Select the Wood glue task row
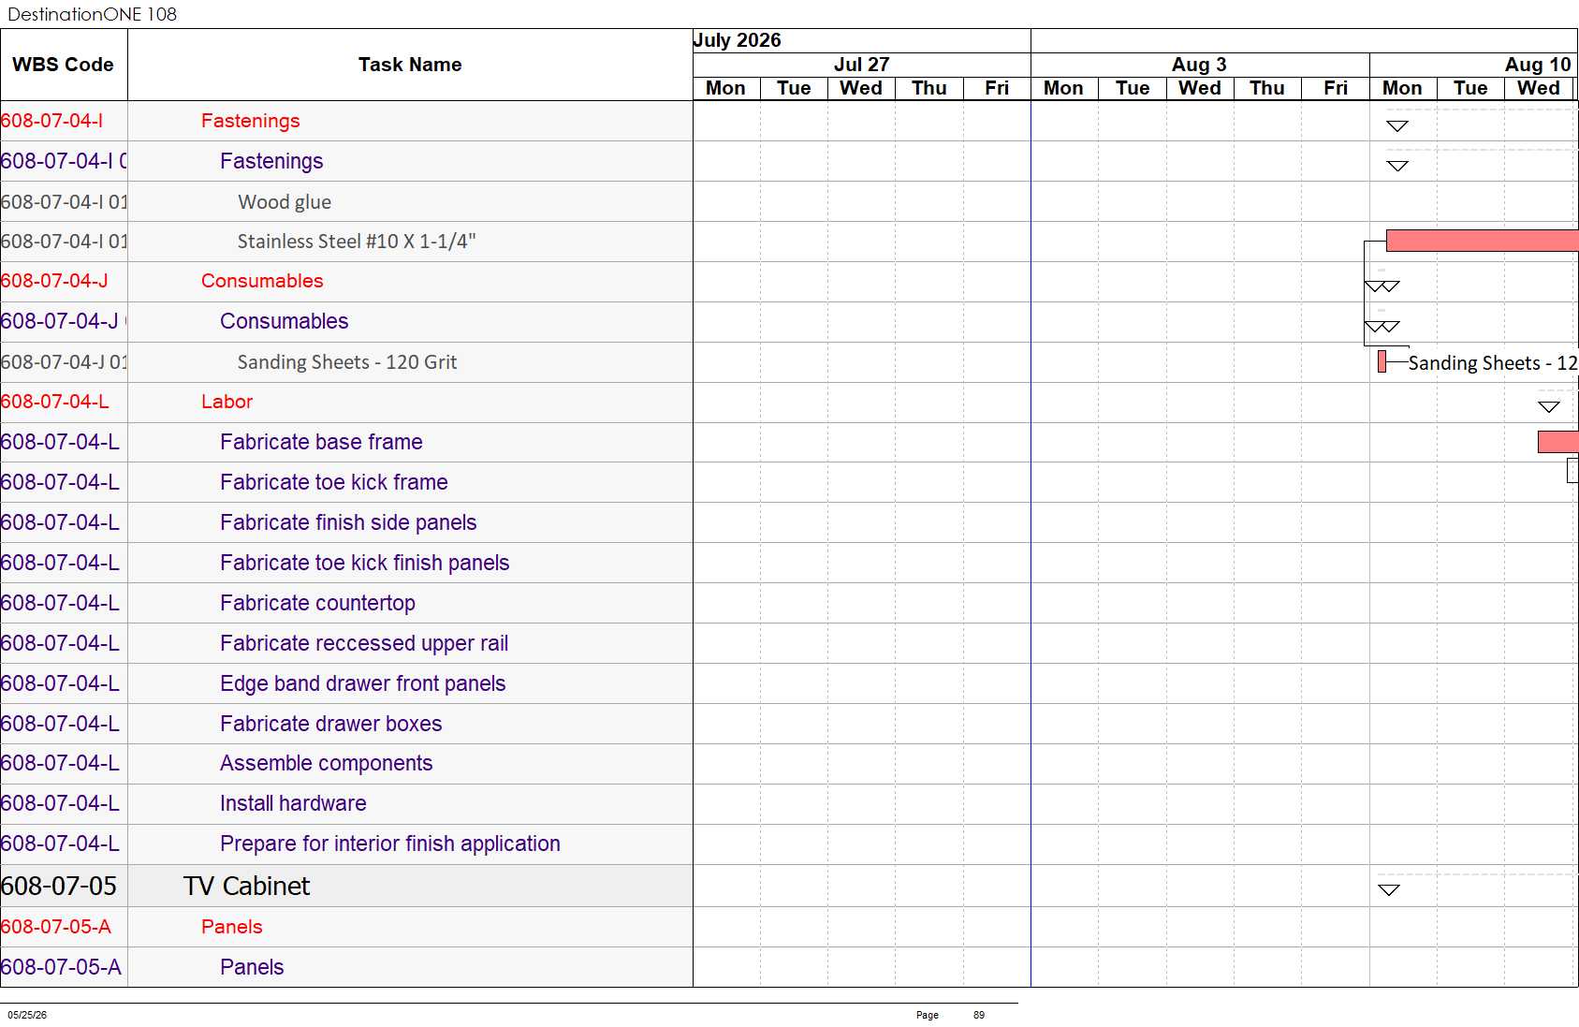The width and height of the screenshot is (1579, 1027). coord(346,201)
